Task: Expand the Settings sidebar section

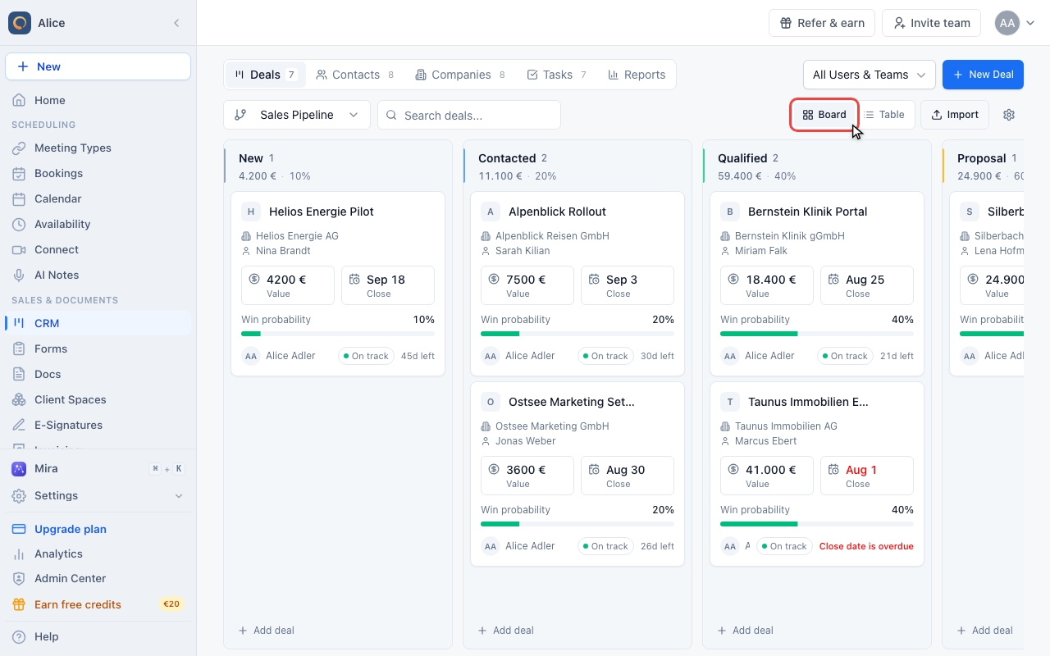Action: point(98,495)
